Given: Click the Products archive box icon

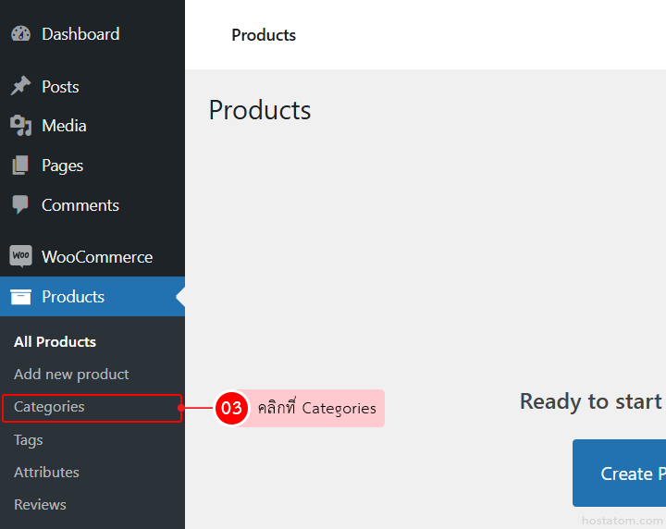Looking at the screenshot, I should pos(20,297).
